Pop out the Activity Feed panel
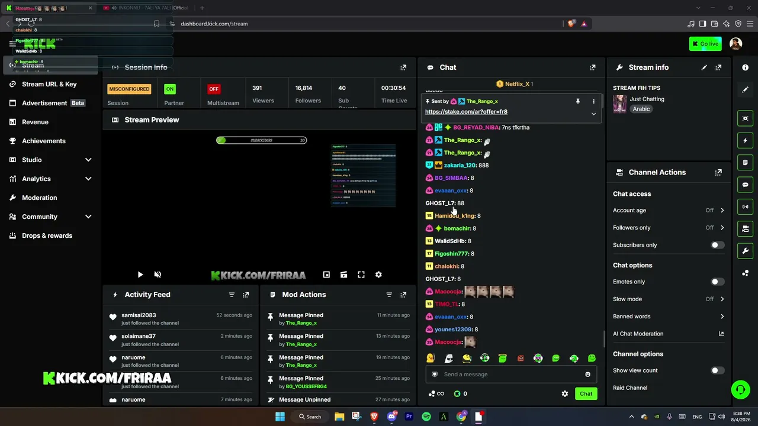 [246, 295]
